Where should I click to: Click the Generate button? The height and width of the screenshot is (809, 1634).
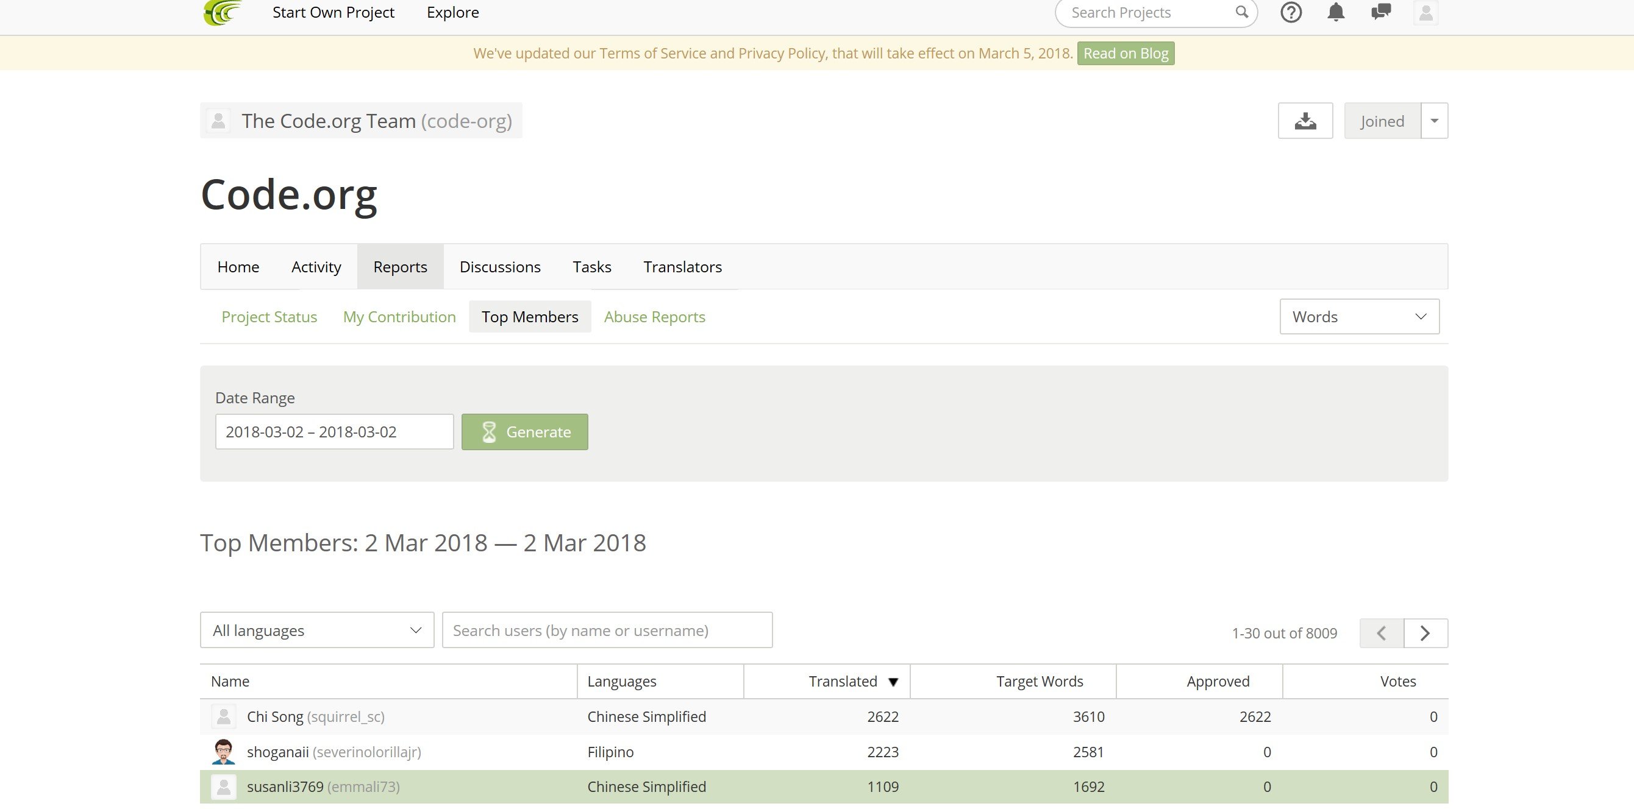pyautogui.click(x=524, y=432)
